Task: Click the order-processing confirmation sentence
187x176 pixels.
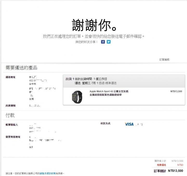Action: coord(94,36)
